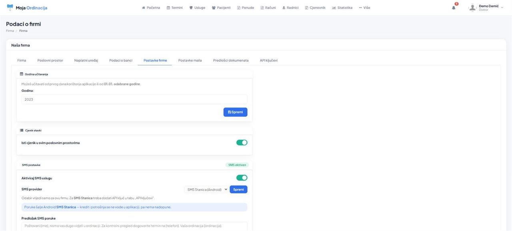The width and height of the screenshot is (512, 231).
Task: Open the API ključevi tab
Action: (269, 60)
